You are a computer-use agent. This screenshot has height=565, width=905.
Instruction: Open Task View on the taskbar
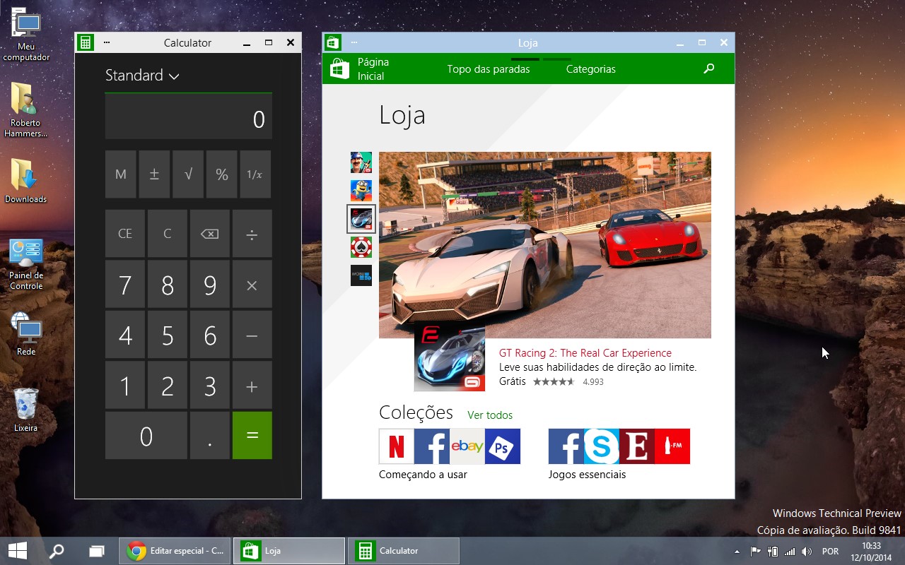[x=97, y=551]
